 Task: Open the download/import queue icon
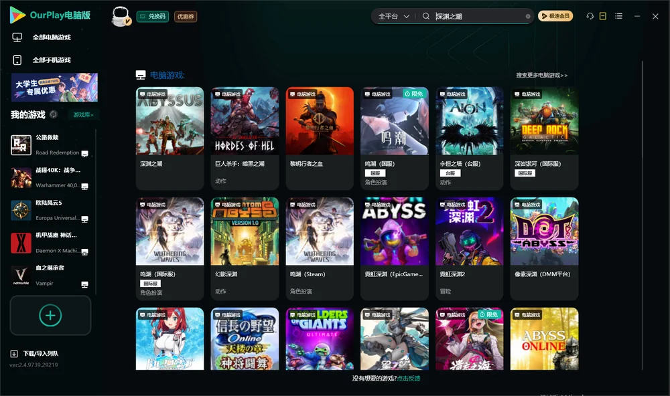(14, 353)
